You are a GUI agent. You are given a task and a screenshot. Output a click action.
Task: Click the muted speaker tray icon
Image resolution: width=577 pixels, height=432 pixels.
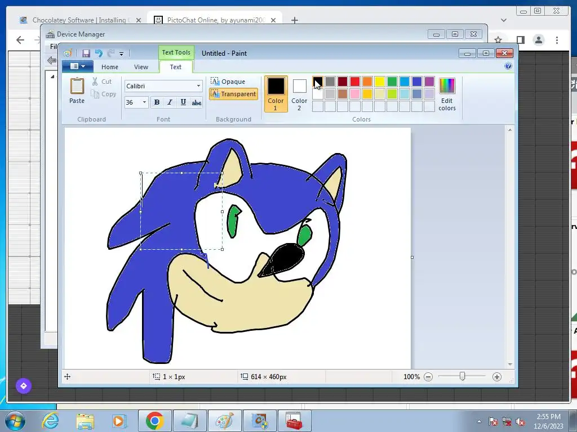point(520,422)
